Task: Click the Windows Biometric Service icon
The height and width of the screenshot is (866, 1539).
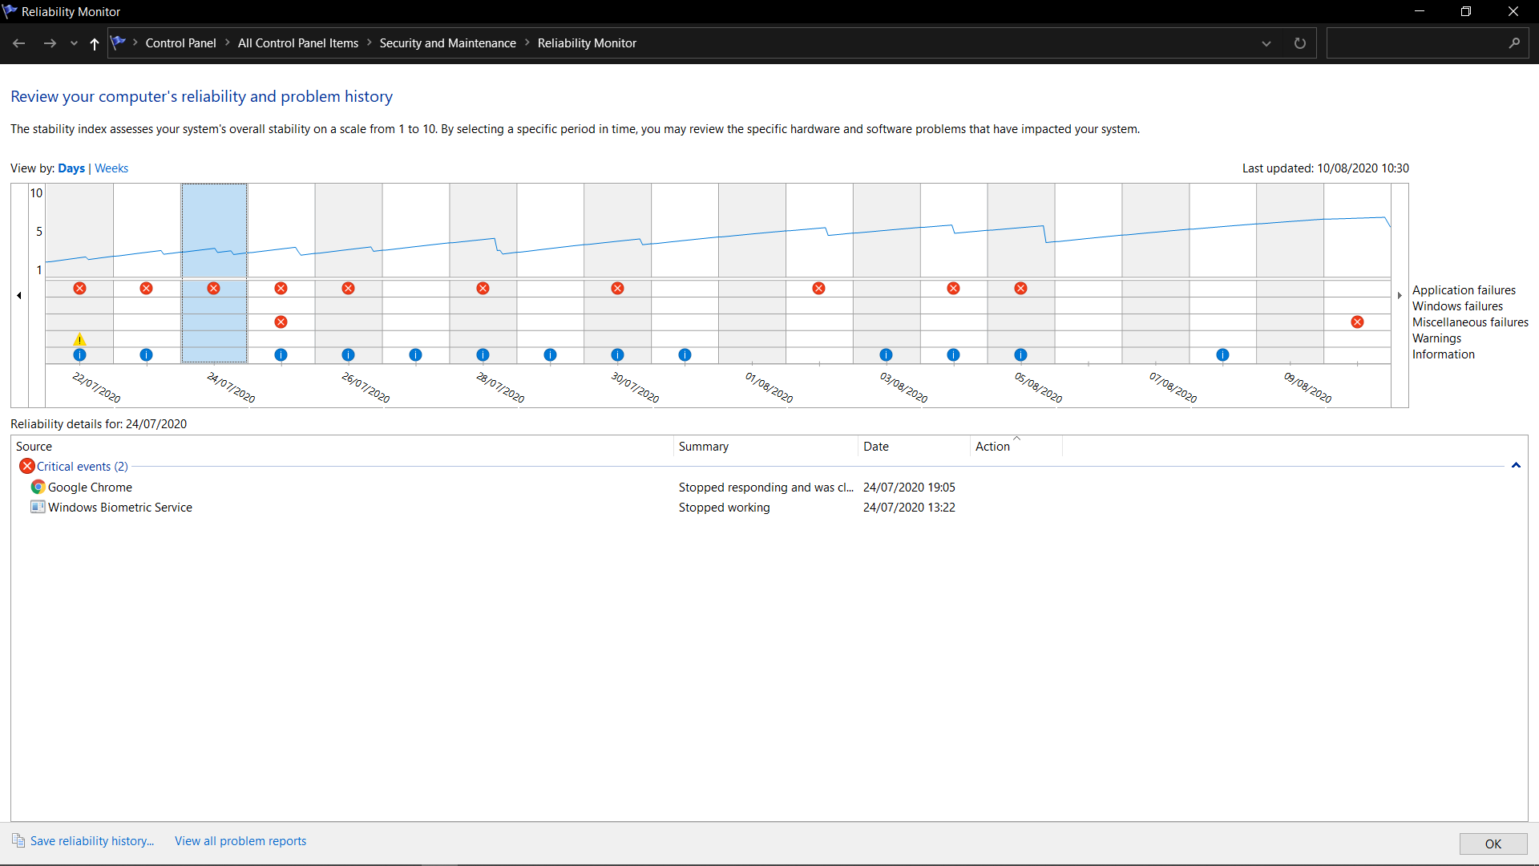Action: (38, 507)
